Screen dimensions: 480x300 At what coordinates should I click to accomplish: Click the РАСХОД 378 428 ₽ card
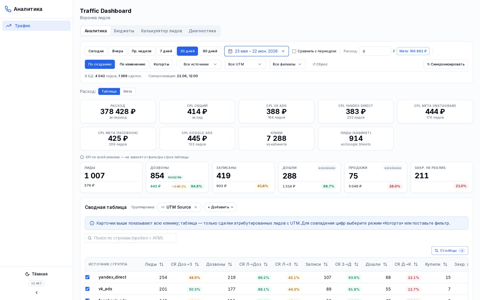click(x=118, y=112)
